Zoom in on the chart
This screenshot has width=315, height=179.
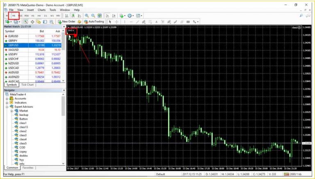click(x=87, y=16)
